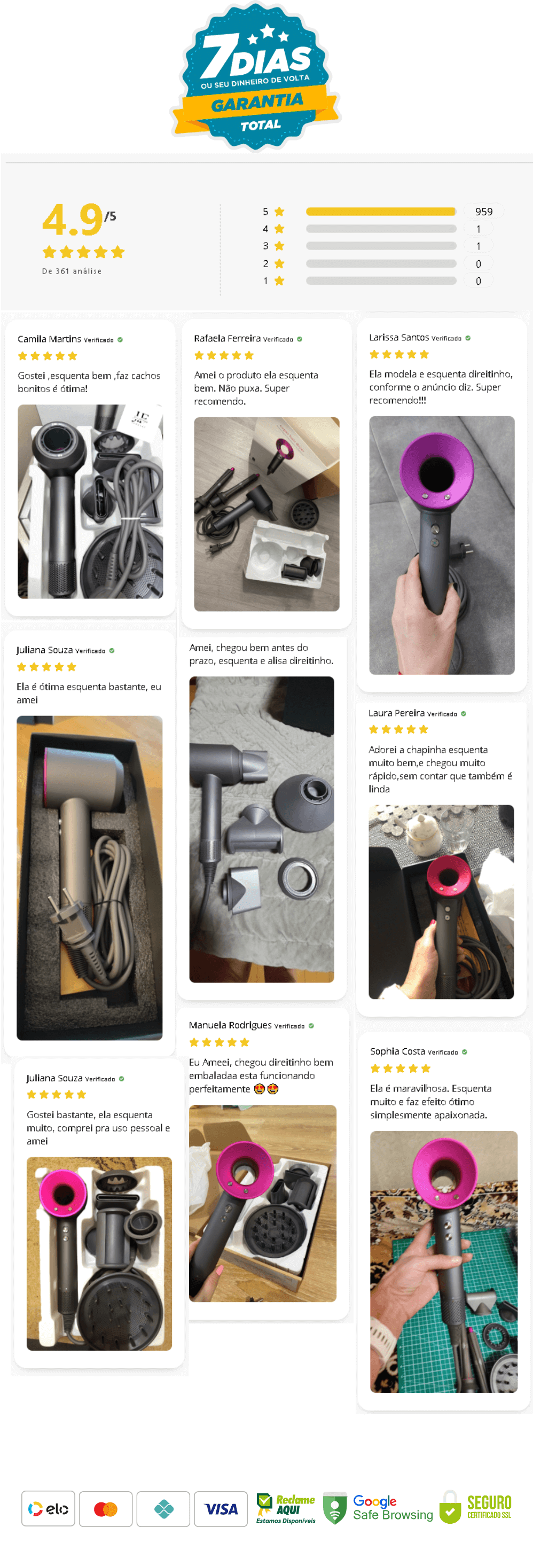Viewport: 533px width, 1543px height.
Task: Click the verified checkmark next to Sophia Costa
Action: [x=465, y=1052]
